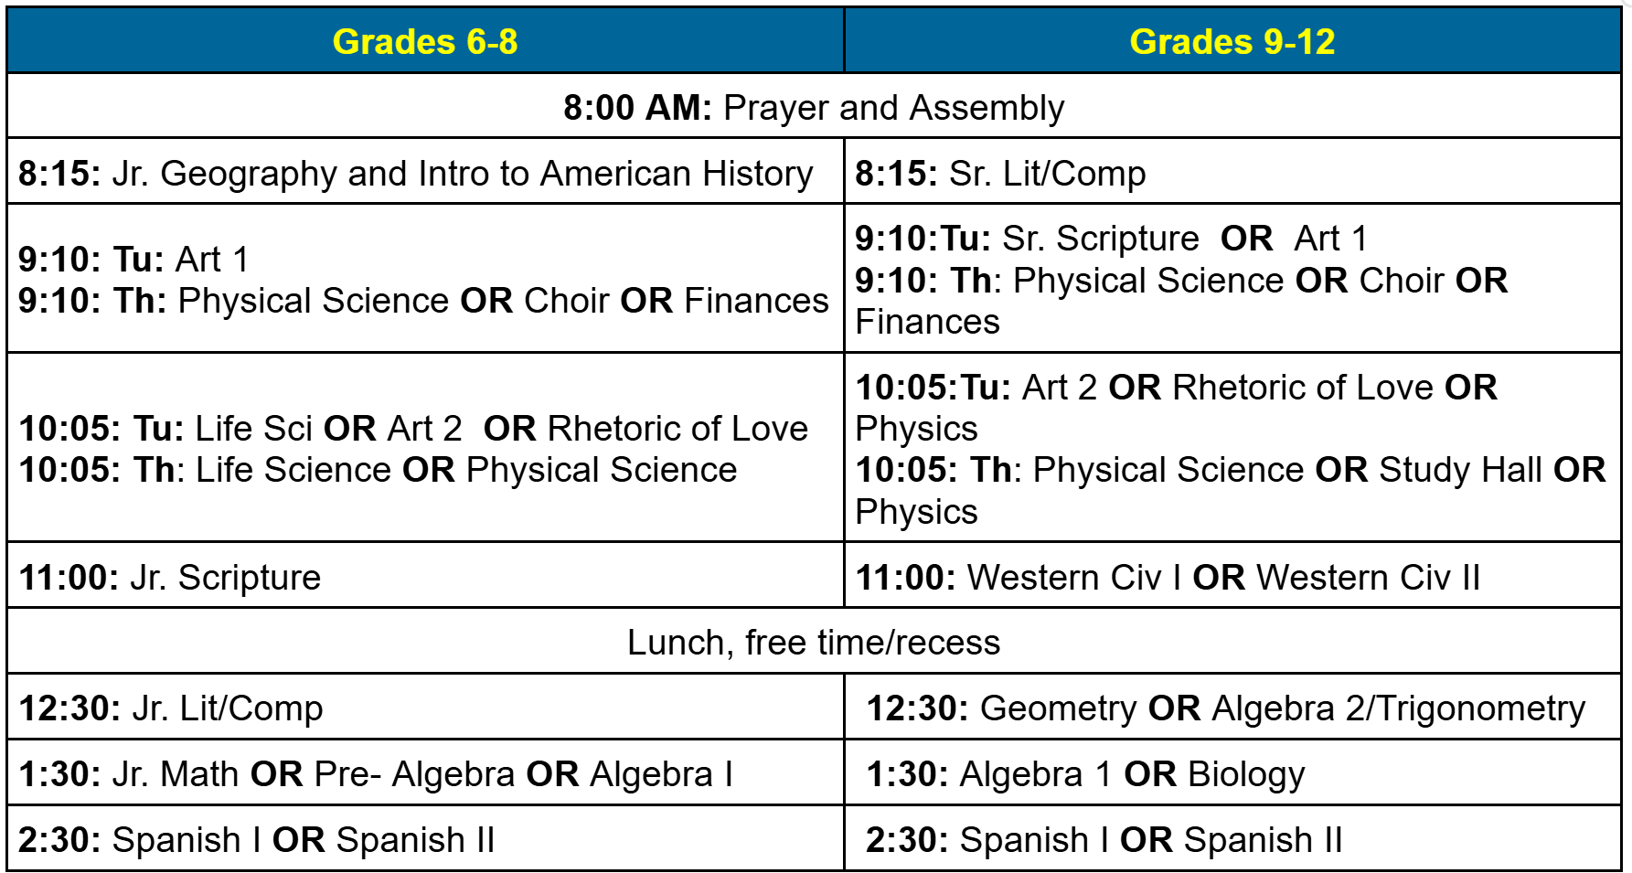The width and height of the screenshot is (1632, 873).
Task: Click the 2:30 Spanish cell for grades 6-8
Action: pyautogui.click(x=425, y=838)
